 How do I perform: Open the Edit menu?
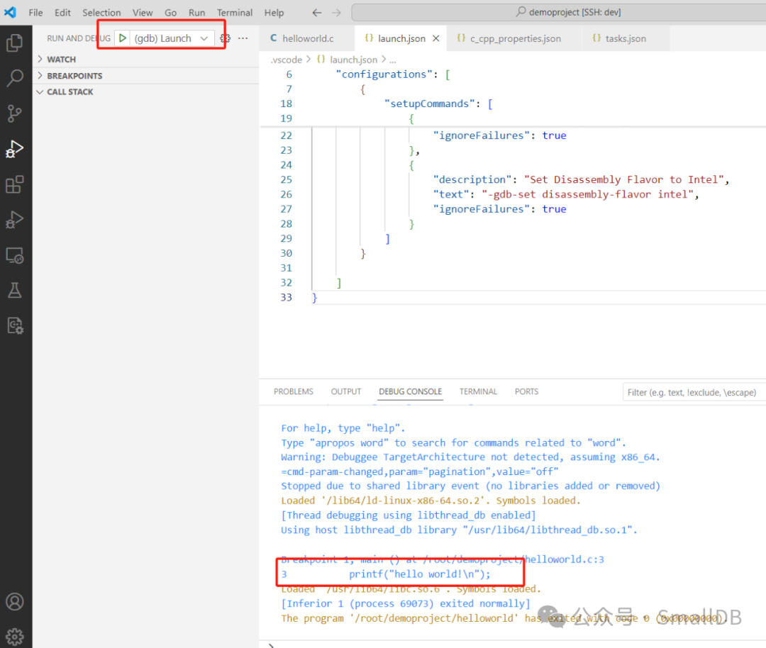tap(62, 13)
